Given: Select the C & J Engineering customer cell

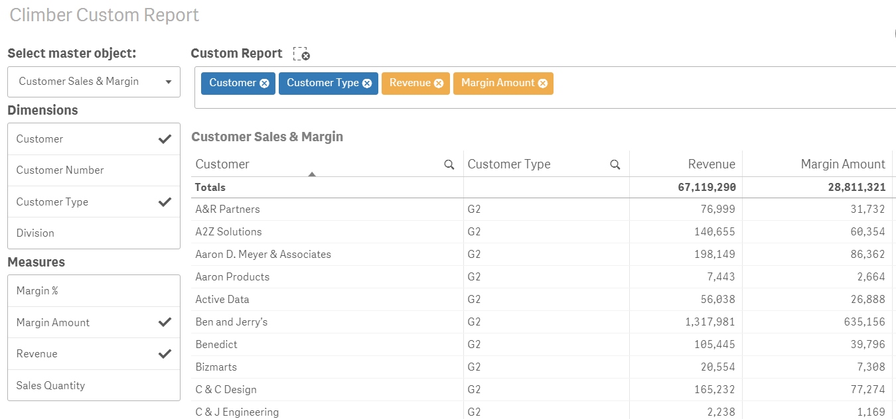Looking at the screenshot, I should (327, 411).
